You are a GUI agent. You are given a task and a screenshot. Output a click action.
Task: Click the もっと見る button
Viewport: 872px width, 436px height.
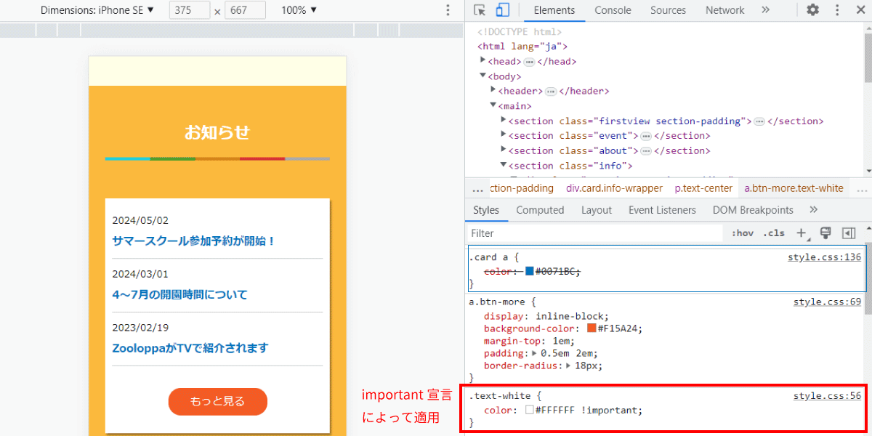tap(217, 402)
